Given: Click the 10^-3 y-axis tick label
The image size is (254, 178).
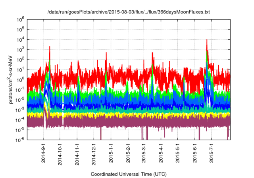Looking at the screenshot, I should click(20, 110).
